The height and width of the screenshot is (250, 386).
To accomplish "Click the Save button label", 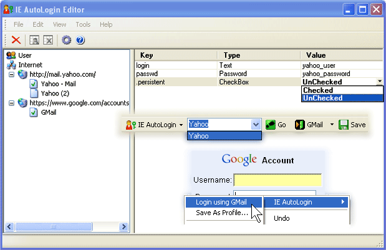I will point(358,125).
